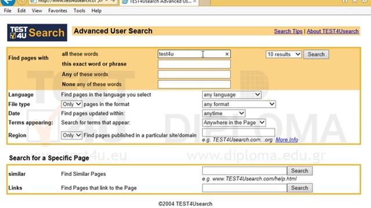The image size is (371, 208).
Task: Click the browser Back arrow button
Action: click(8, 2)
